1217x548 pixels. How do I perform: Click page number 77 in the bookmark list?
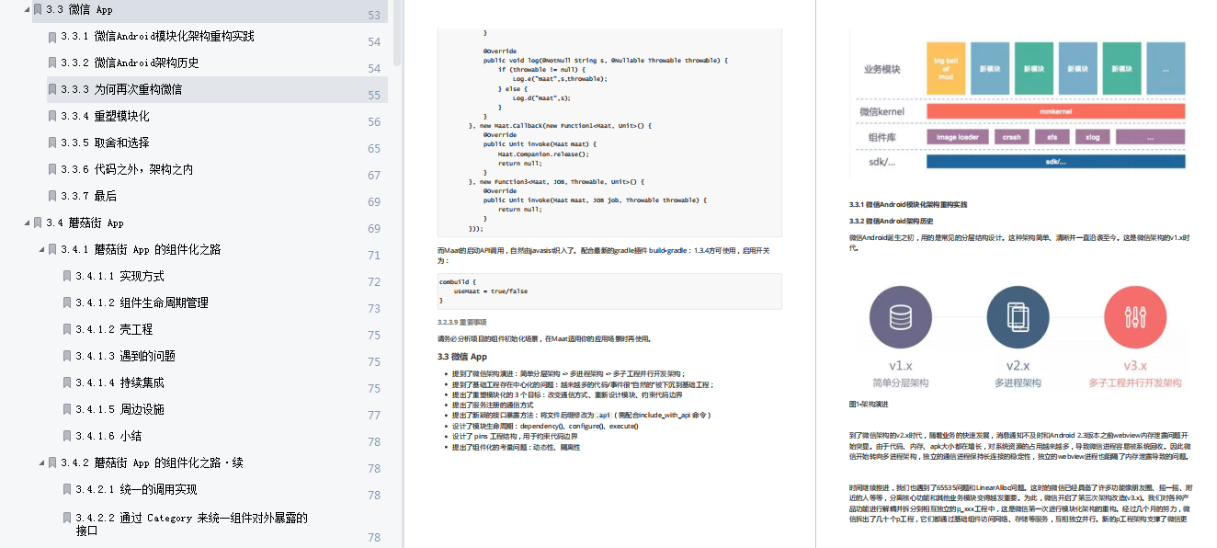coord(374,415)
